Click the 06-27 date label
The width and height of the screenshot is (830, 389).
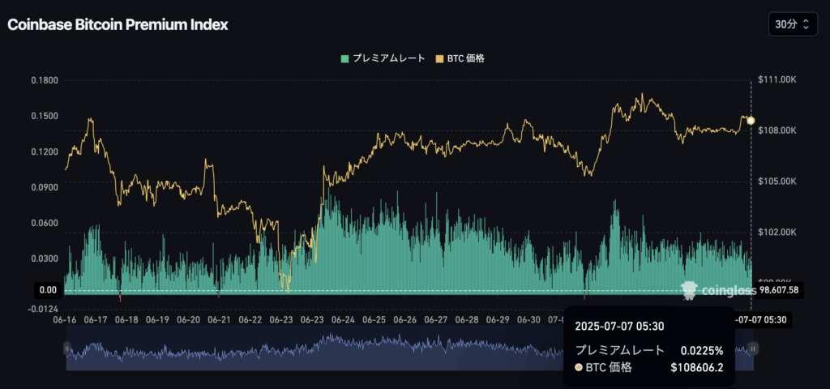[x=436, y=319]
